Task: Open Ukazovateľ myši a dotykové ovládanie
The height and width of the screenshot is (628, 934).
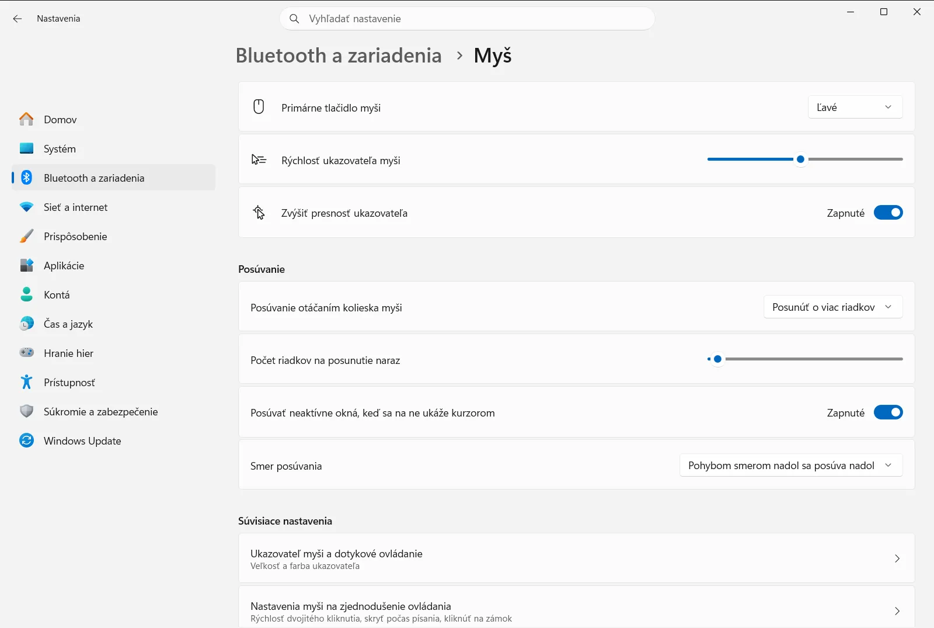Action: click(576, 558)
